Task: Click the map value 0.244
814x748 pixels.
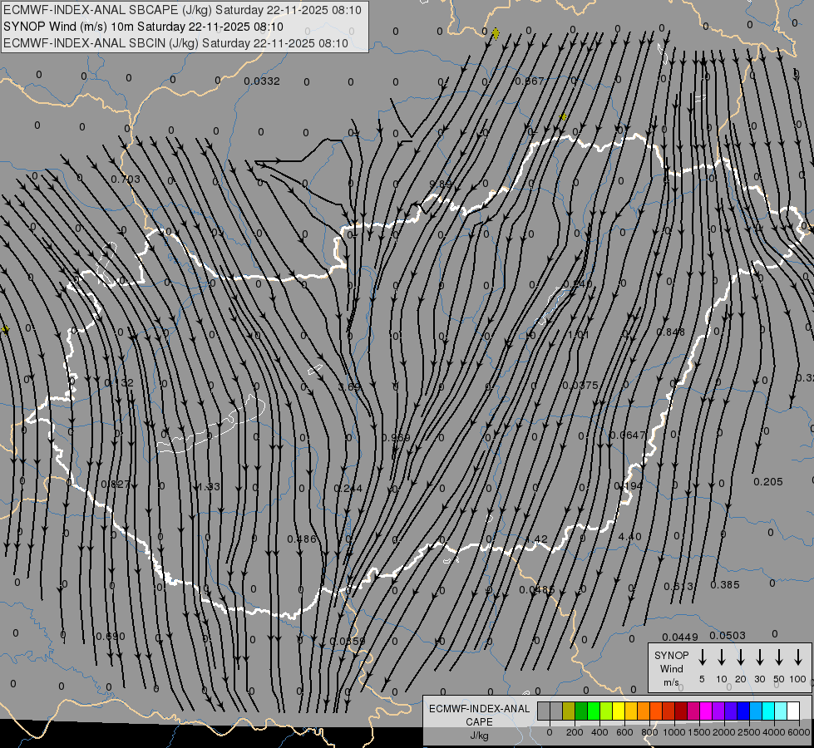Action: tap(348, 489)
